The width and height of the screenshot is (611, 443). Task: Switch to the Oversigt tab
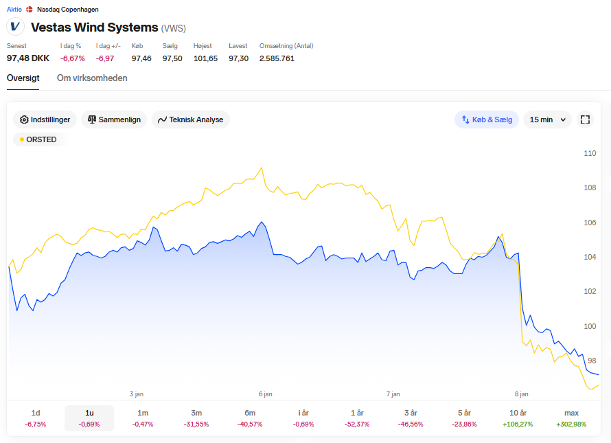(23, 78)
